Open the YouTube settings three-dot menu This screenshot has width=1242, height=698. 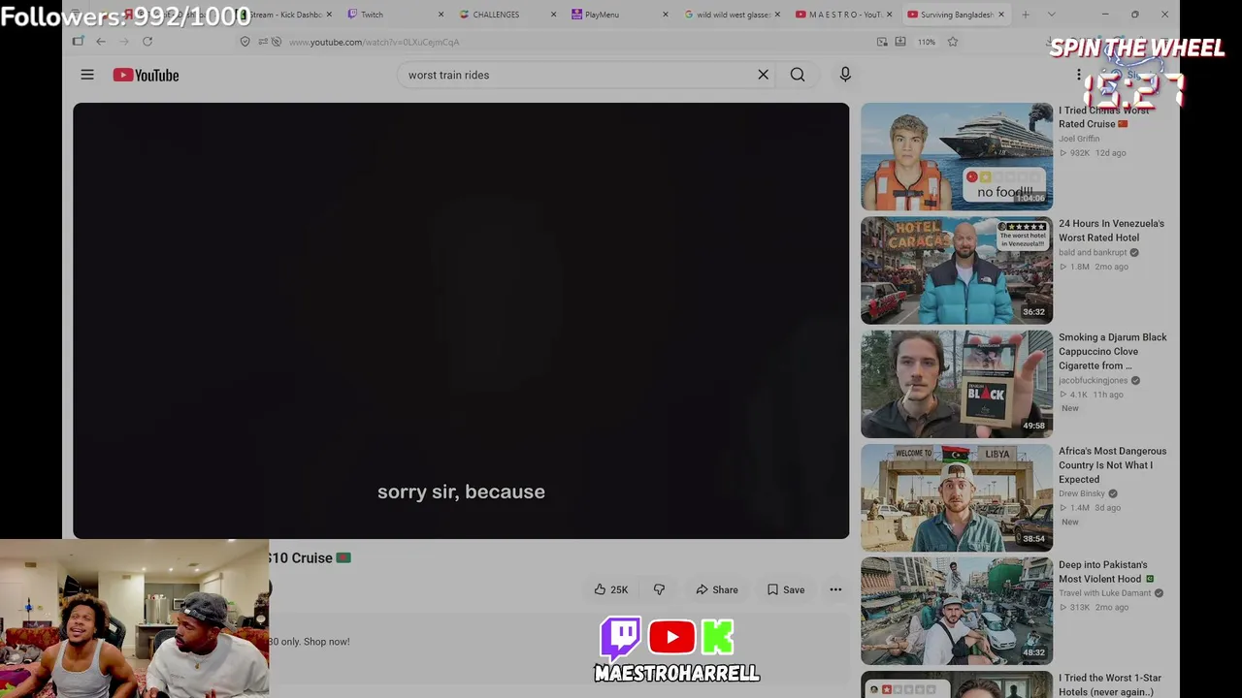[x=1078, y=75]
